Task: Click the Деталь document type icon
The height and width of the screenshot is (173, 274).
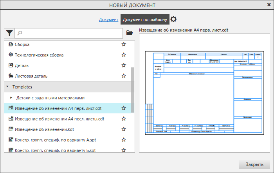Action: tap(11, 65)
